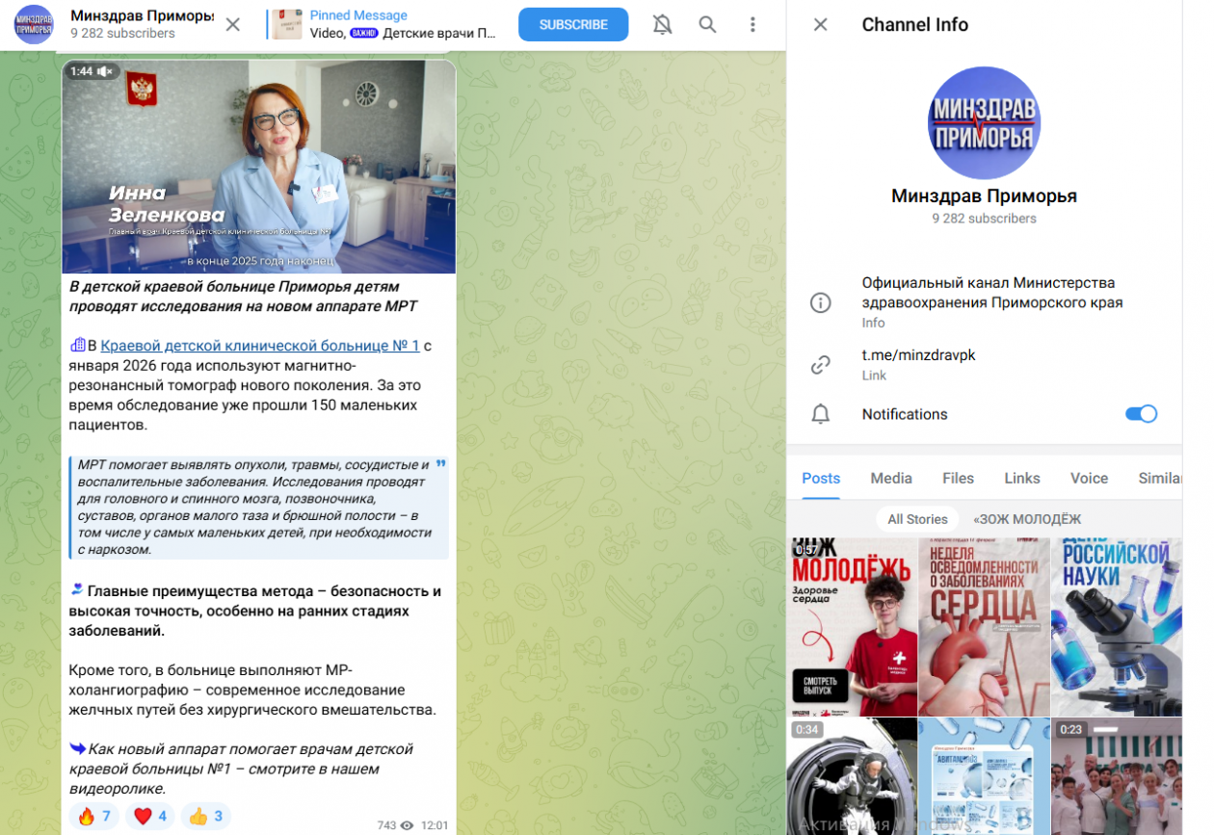Switch to the Files tab

pos(958,478)
